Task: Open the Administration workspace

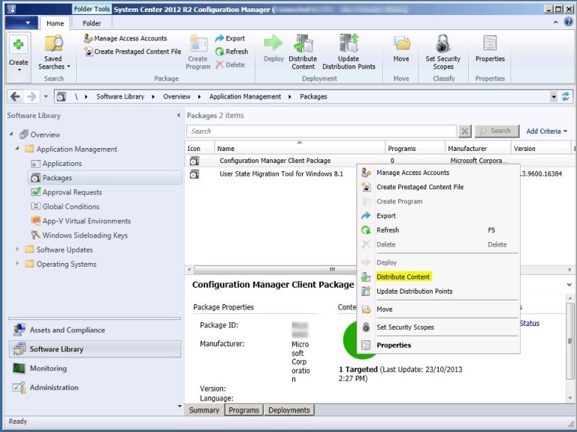Action: coord(54,388)
